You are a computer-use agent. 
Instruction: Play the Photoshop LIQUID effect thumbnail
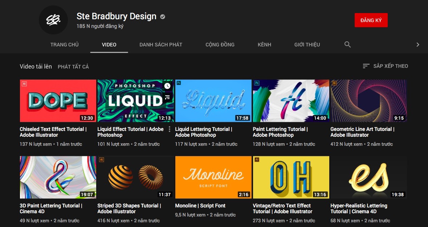(136, 101)
